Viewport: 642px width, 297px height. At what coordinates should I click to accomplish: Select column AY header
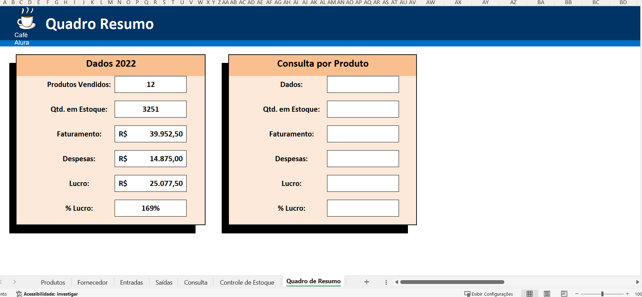[485, 2]
